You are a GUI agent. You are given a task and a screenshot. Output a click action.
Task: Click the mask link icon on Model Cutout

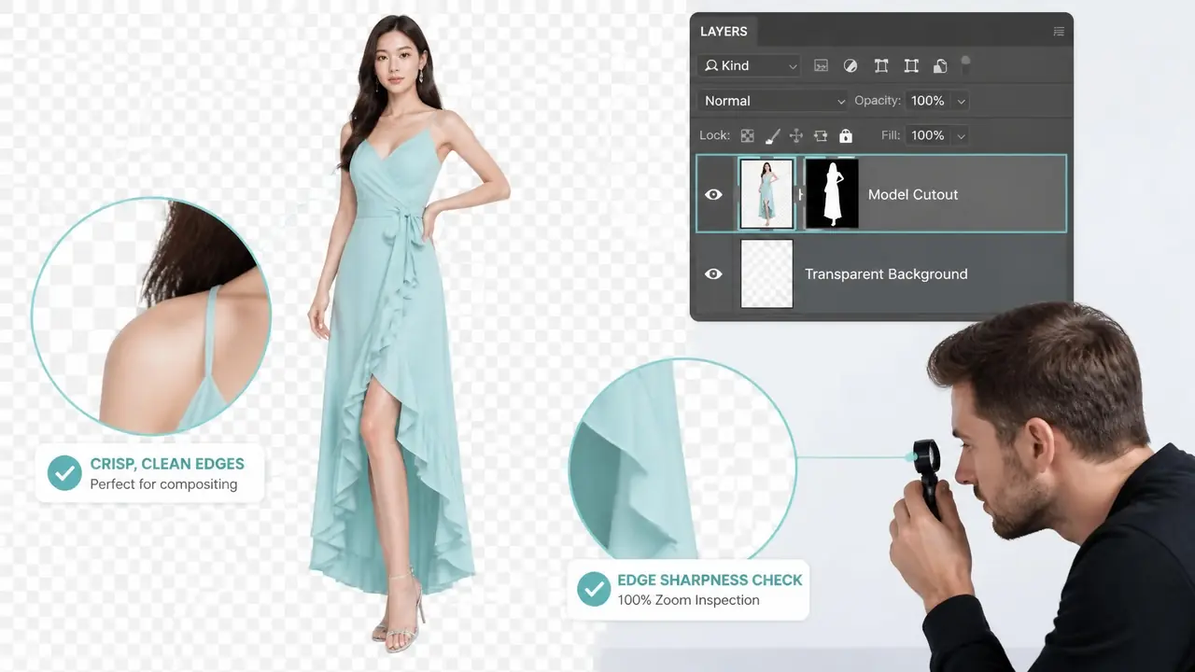click(x=799, y=194)
